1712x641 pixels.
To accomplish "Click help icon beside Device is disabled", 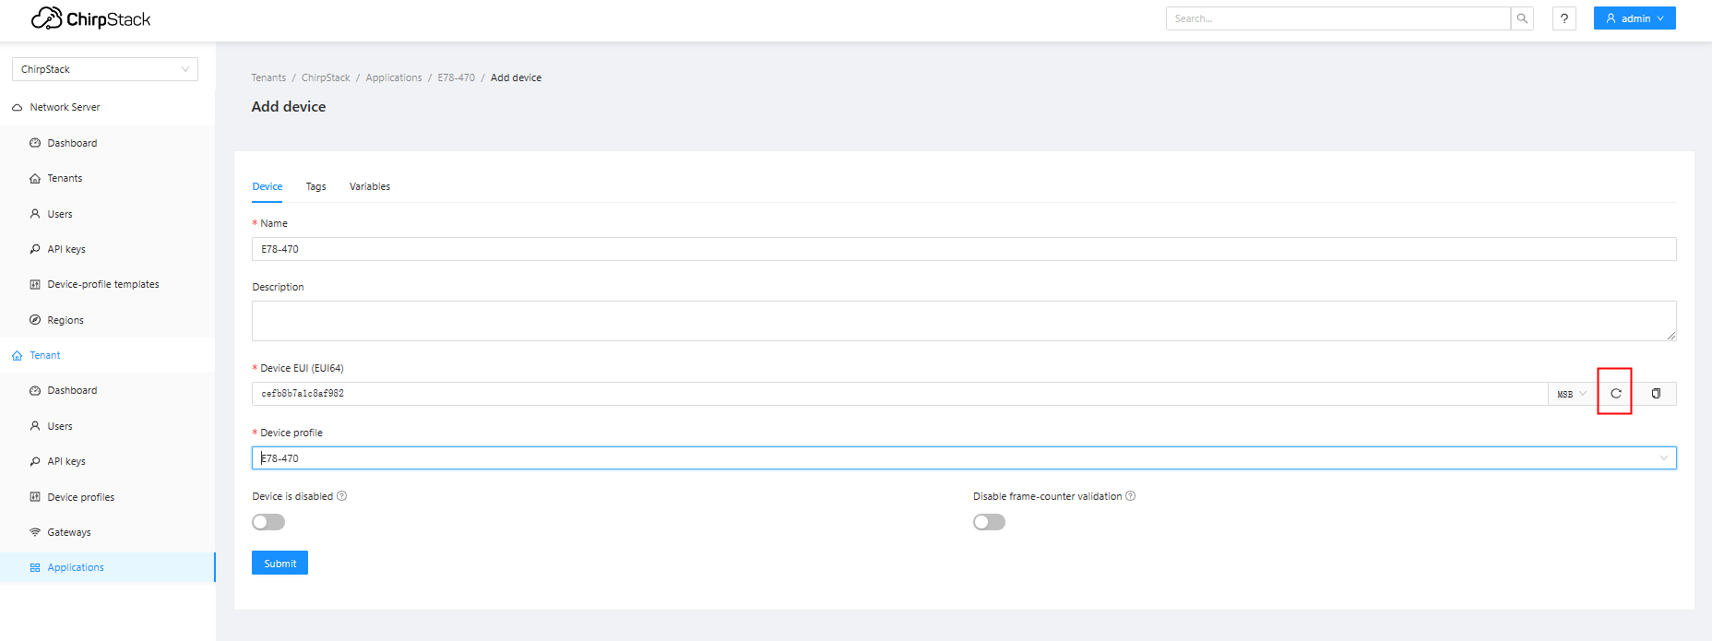I will 342,496.
